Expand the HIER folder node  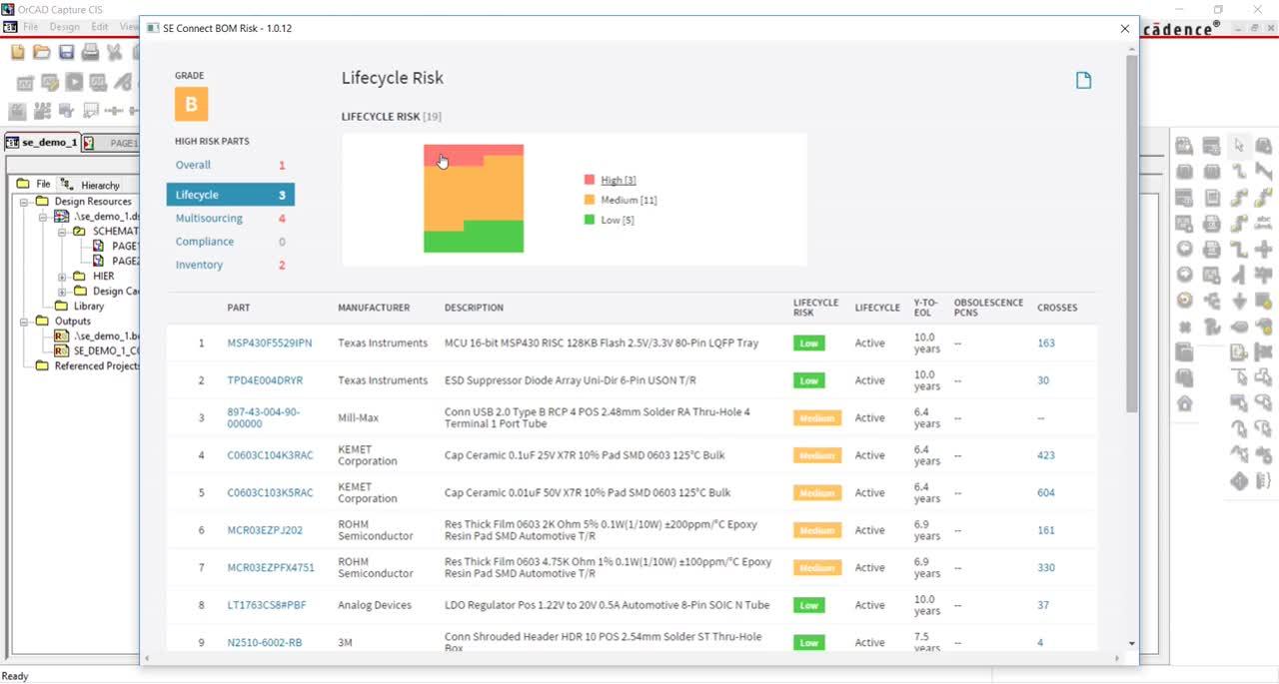click(x=61, y=276)
